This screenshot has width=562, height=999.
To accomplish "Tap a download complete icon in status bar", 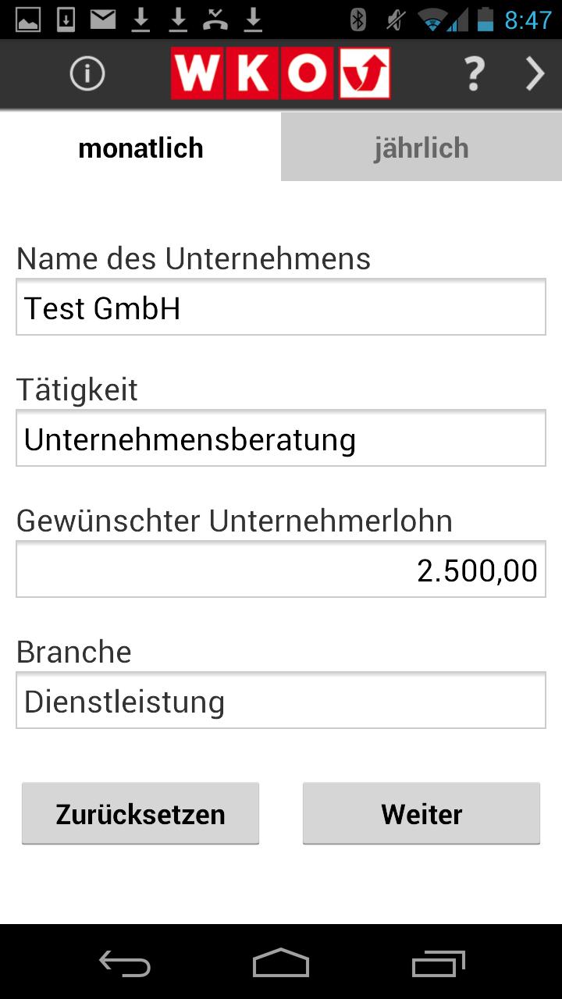I will (139, 19).
